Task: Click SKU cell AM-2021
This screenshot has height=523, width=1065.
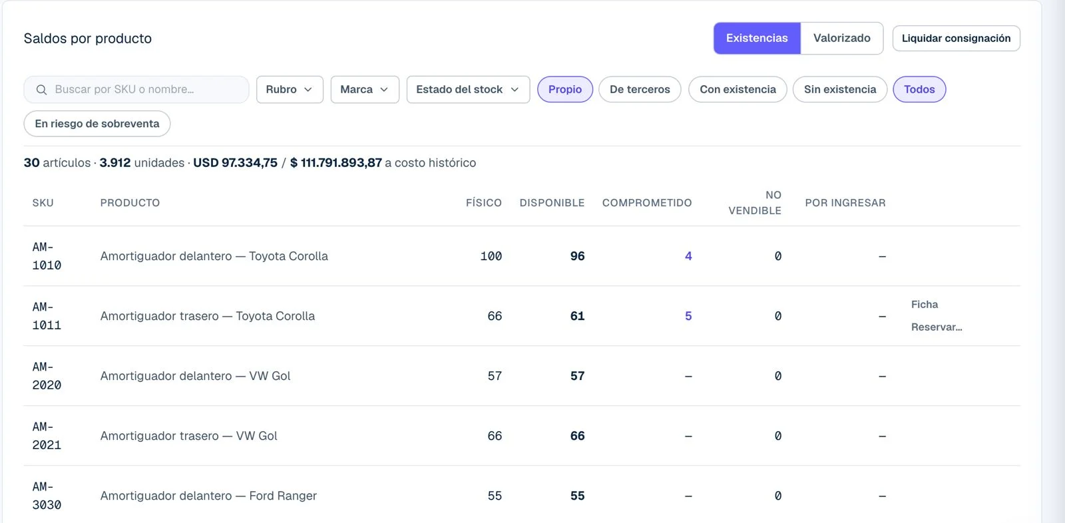Action: tap(47, 436)
